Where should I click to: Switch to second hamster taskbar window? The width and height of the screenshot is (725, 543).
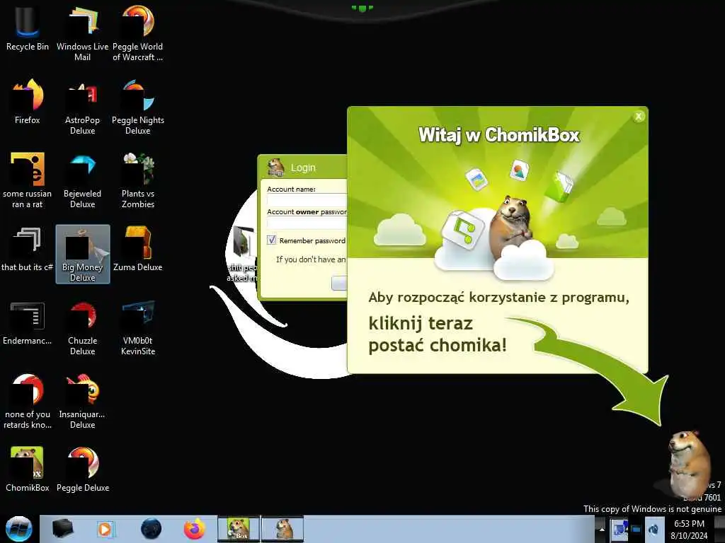(283, 529)
